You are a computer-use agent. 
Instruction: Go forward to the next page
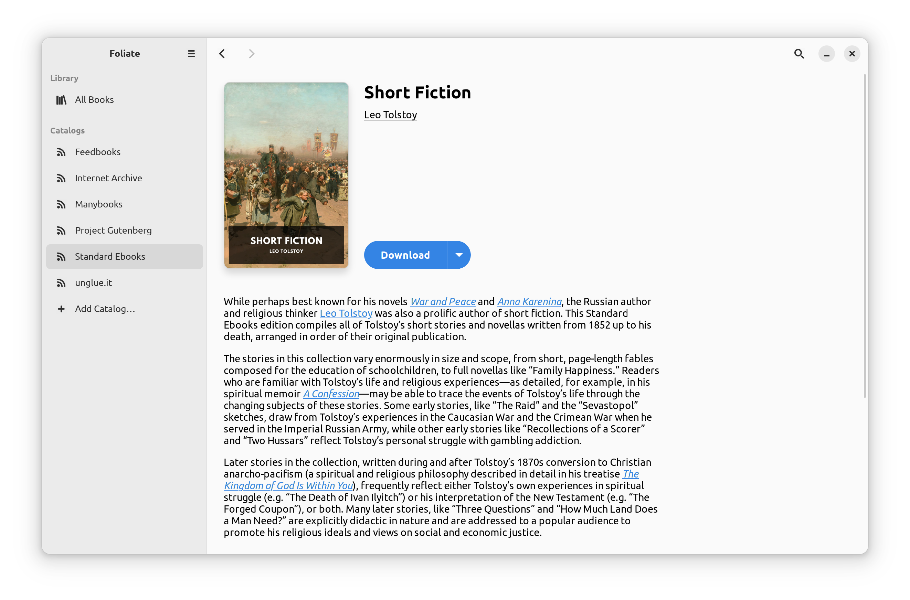[x=251, y=54]
